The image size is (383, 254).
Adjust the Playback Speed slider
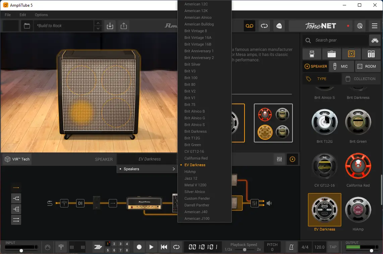244,250
